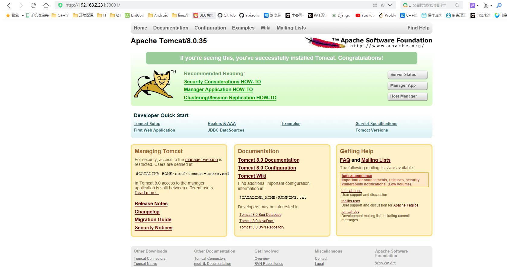Open the Migration Guide link

point(153,219)
